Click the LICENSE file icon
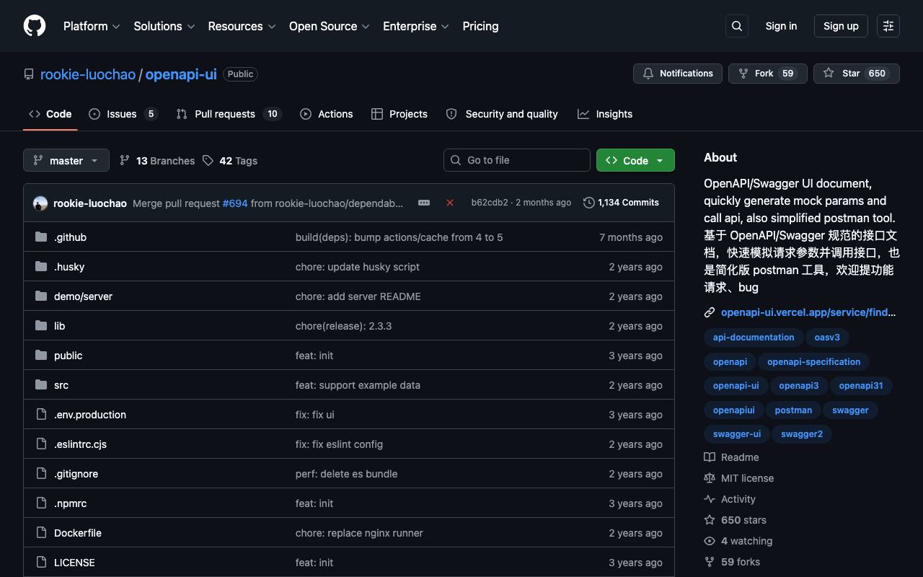 click(41, 563)
